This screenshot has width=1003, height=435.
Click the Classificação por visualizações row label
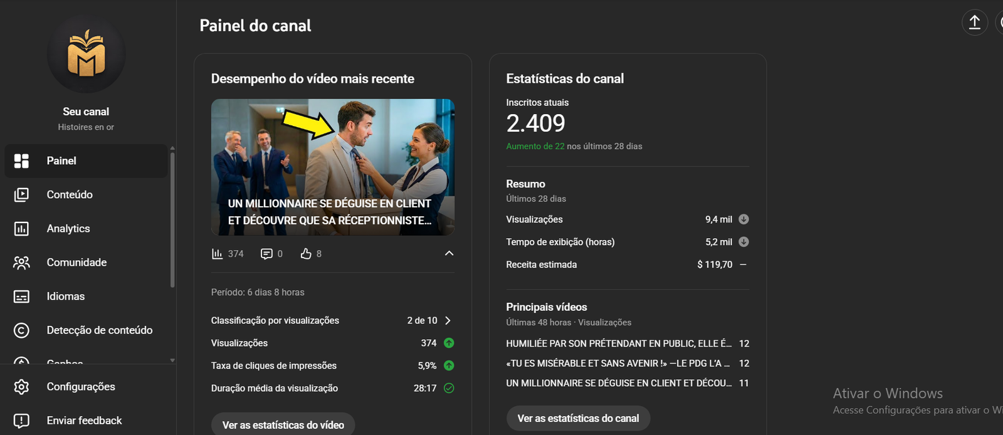275,320
